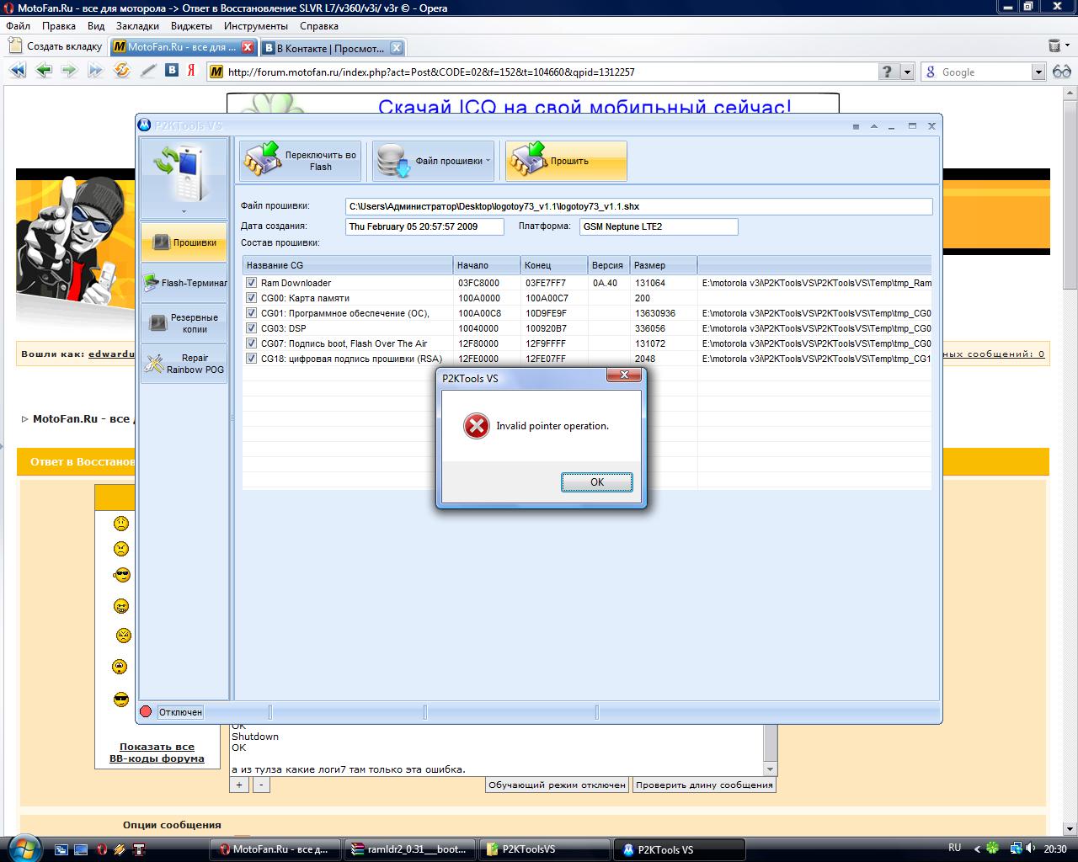This screenshot has height=862, width=1078.
Task: Open the Правка menu in Opera
Action: click(59, 26)
